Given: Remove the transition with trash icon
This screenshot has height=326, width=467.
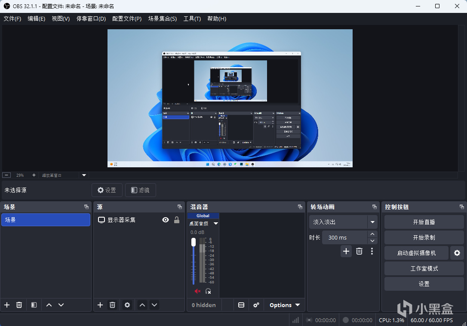Looking at the screenshot, I should [359, 251].
